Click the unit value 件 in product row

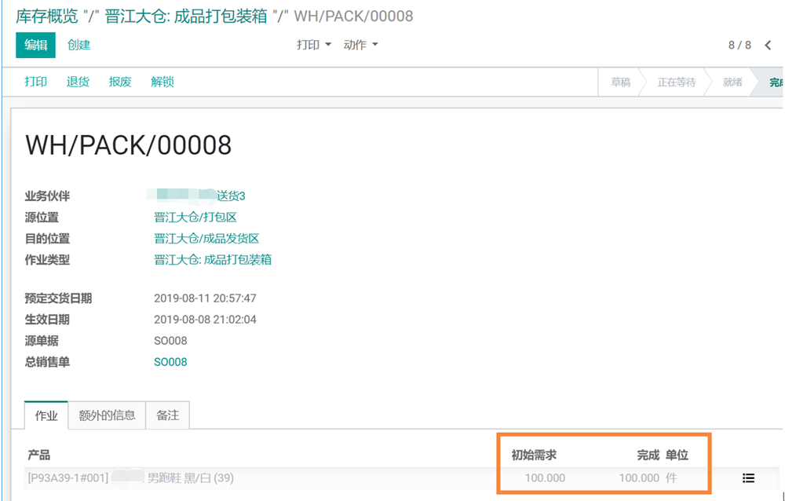point(671,478)
